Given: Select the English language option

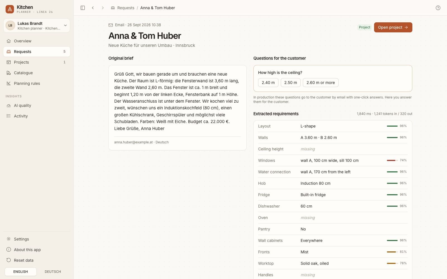Looking at the screenshot, I should pyautogui.click(x=21, y=272).
